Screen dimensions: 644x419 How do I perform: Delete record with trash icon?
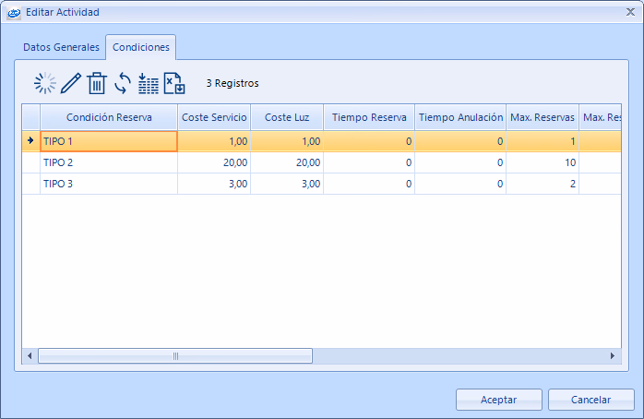(96, 84)
